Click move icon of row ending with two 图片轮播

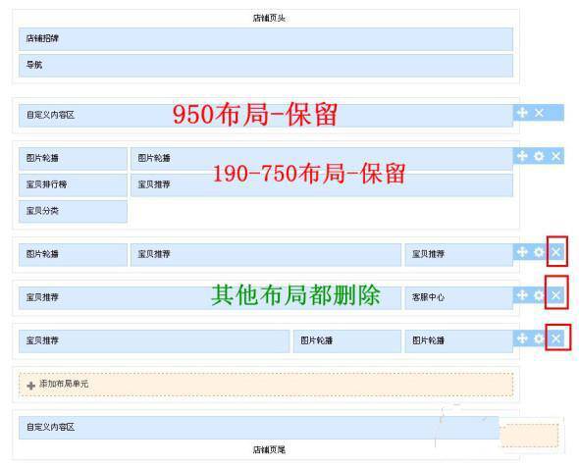click(522, 338)
